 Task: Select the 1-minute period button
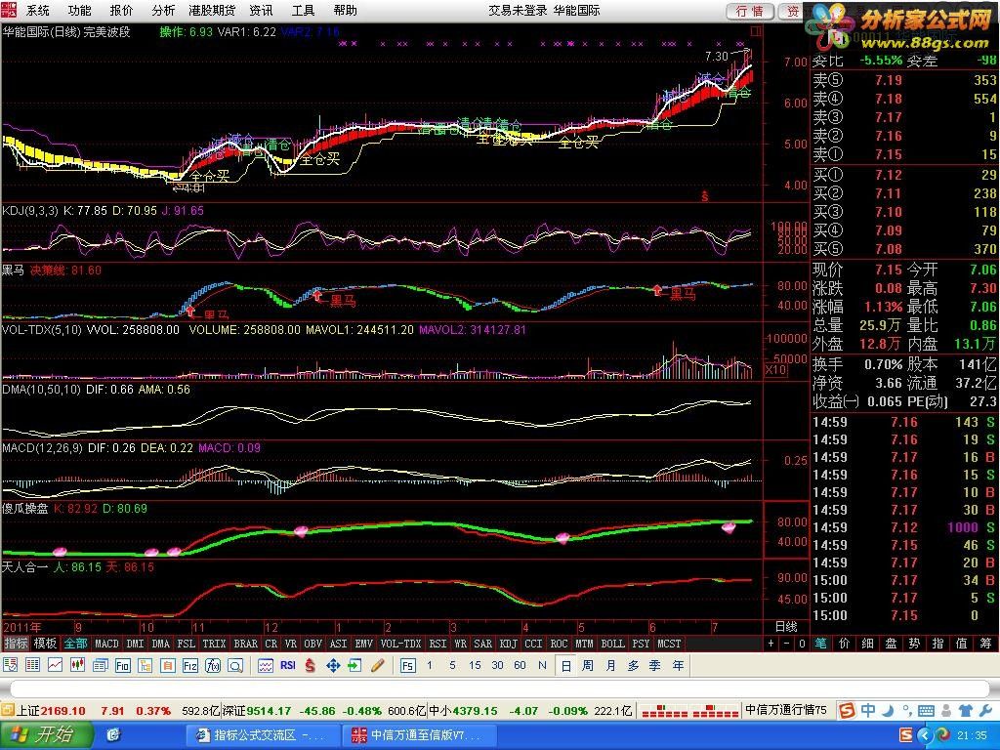[430, 665]
